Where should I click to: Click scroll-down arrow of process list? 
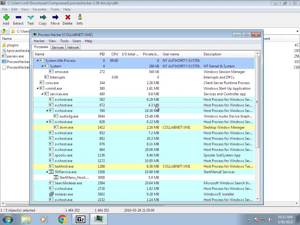coord(258,199)
